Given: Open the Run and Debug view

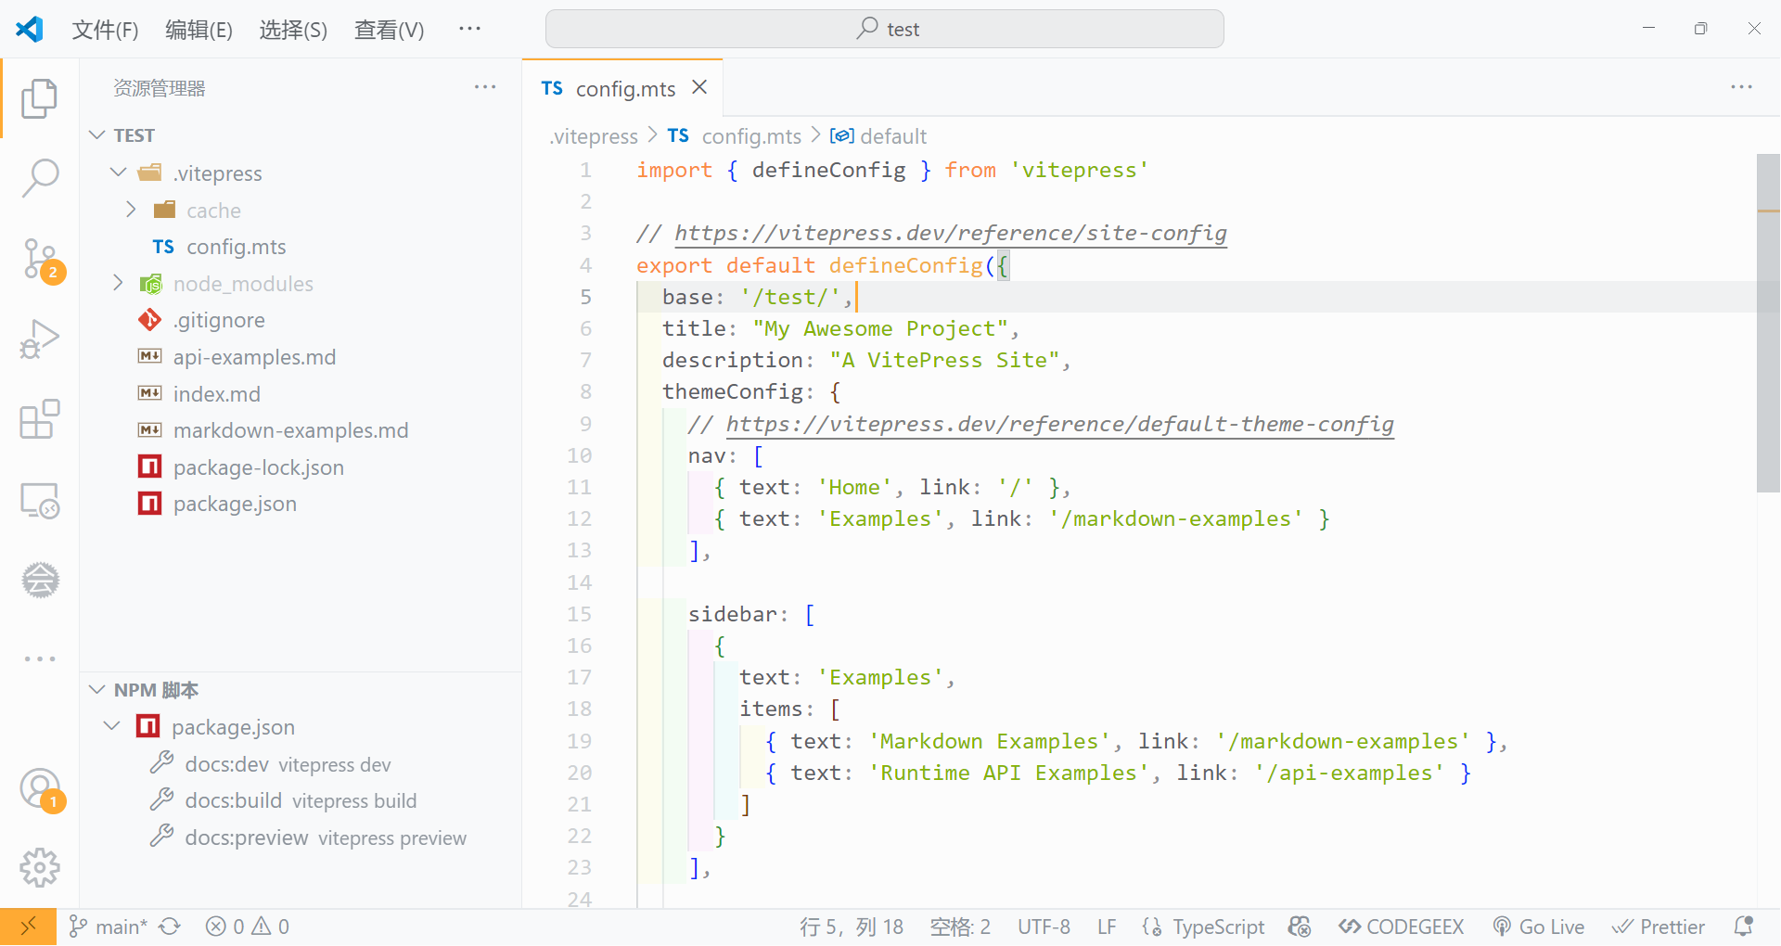Looking at the screenshot, I should [40, 339].
